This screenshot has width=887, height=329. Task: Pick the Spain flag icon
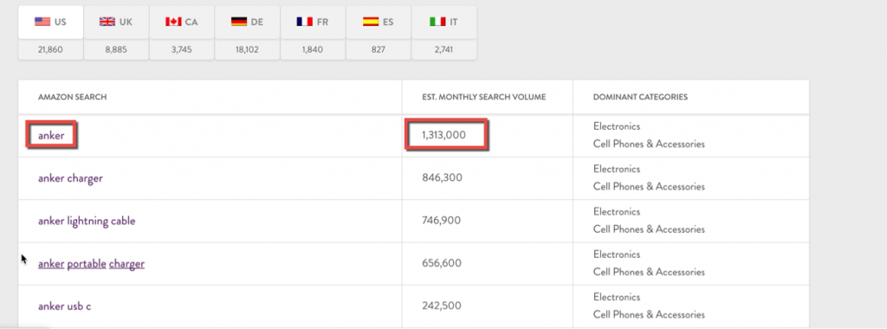371,22
